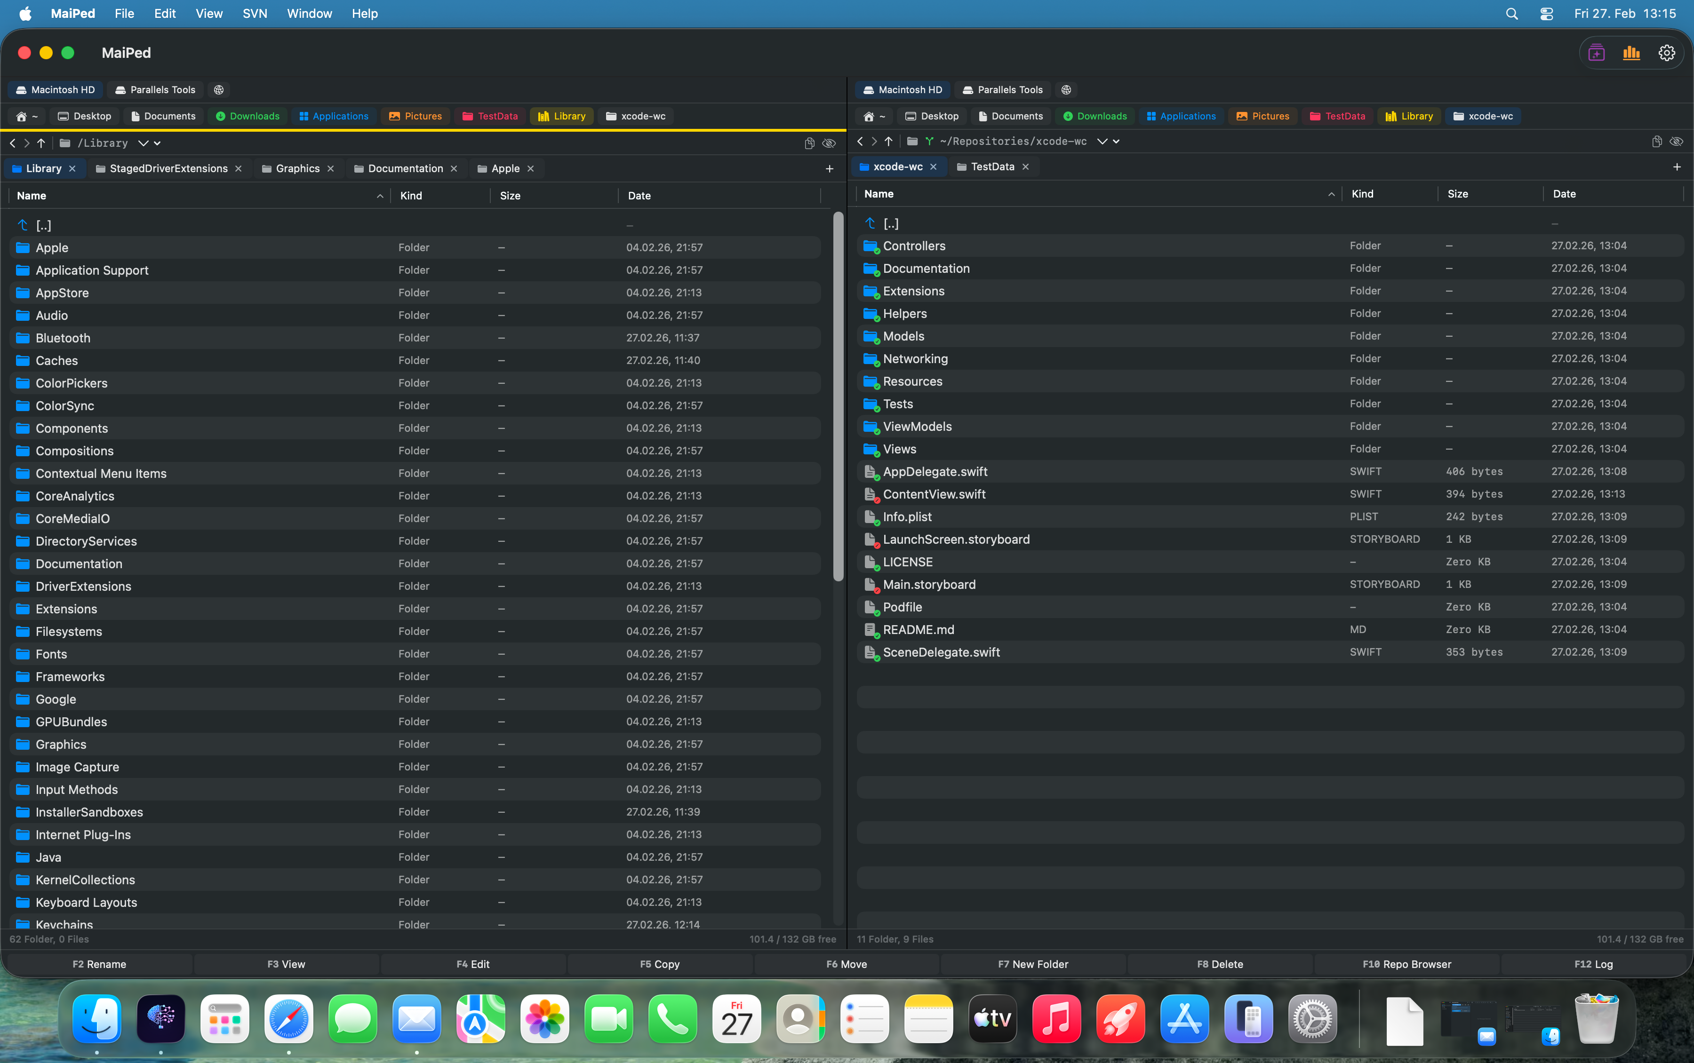The width and height of the screenshot is (1694, 1063).
Task: Select the Finder icon in the Dock
Action: [x=96, y=1018]
